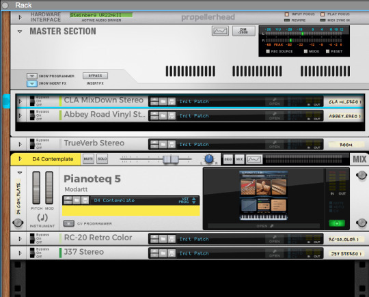Toggle bypass switch on J37 Stereo
Viewport: 369px width, 297px height.
[x=32, y=253]
